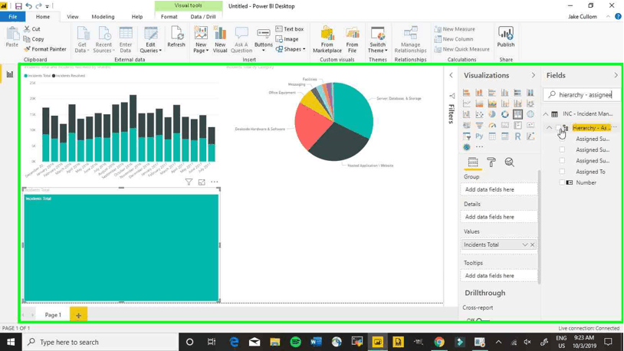This screenshot has height=351, width=624.
Task: Open Report view from left sidebar
Action: pyautogui.click(x=9, y=74)
